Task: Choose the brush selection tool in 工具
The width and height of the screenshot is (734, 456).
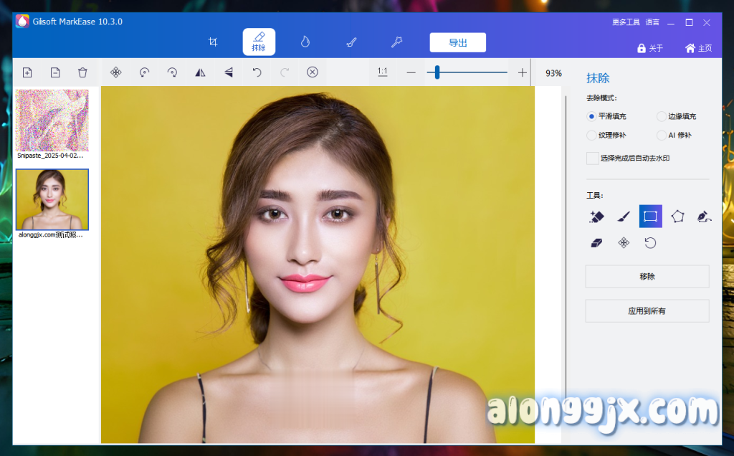Action: (x=624, y=216)
